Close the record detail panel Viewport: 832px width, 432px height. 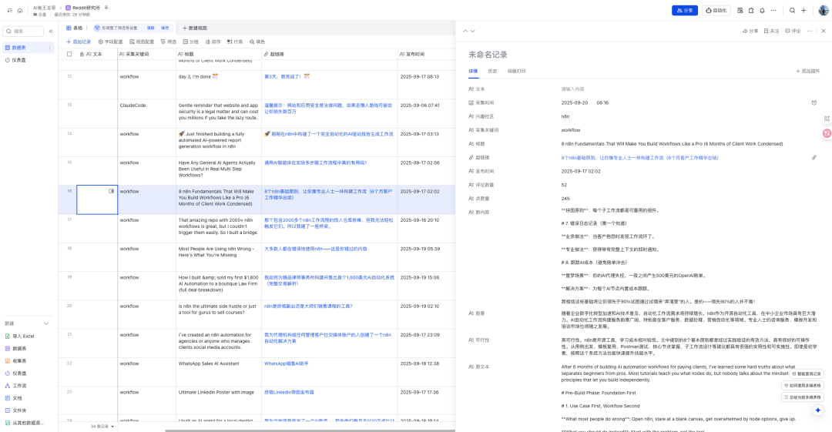pyautogui.click(x=824, y=31)
